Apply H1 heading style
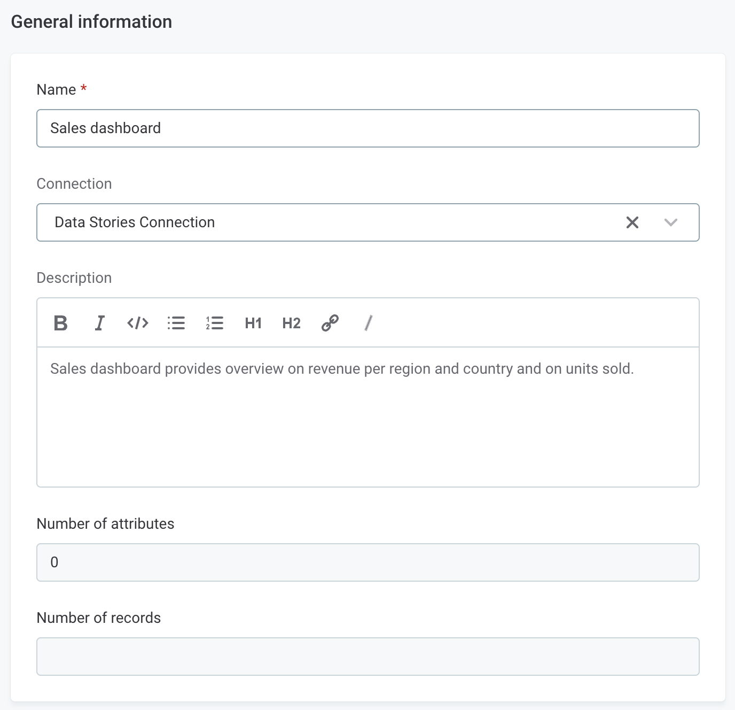This screenshot has height=710, width=735. pos(253,323)
